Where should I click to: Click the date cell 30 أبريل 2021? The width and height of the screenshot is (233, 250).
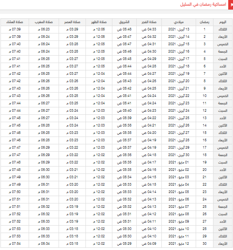point(179,155)
